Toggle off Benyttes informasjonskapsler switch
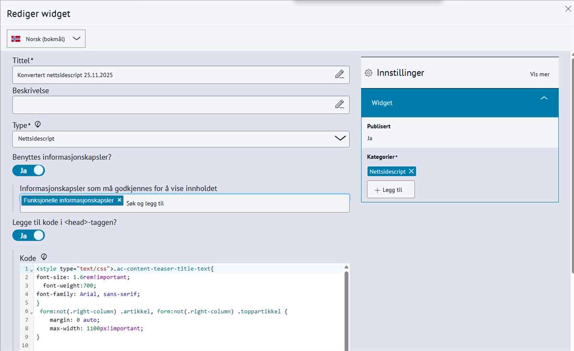The height and width of the screenshot is (351, 574). point(29,170)
